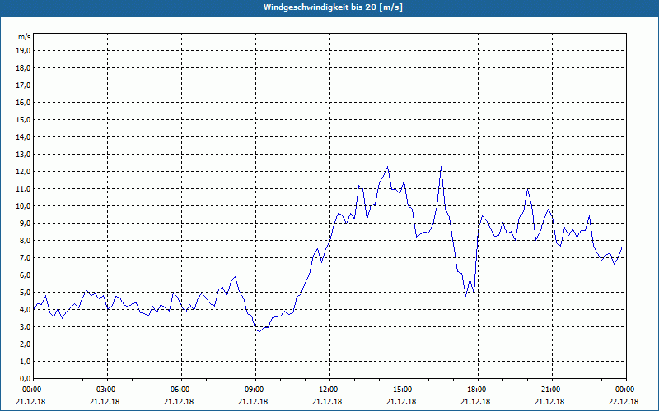The image size is (659, 411).
Task: Select the "21.12.18" date under 09:00
Action: click(253, 402)
